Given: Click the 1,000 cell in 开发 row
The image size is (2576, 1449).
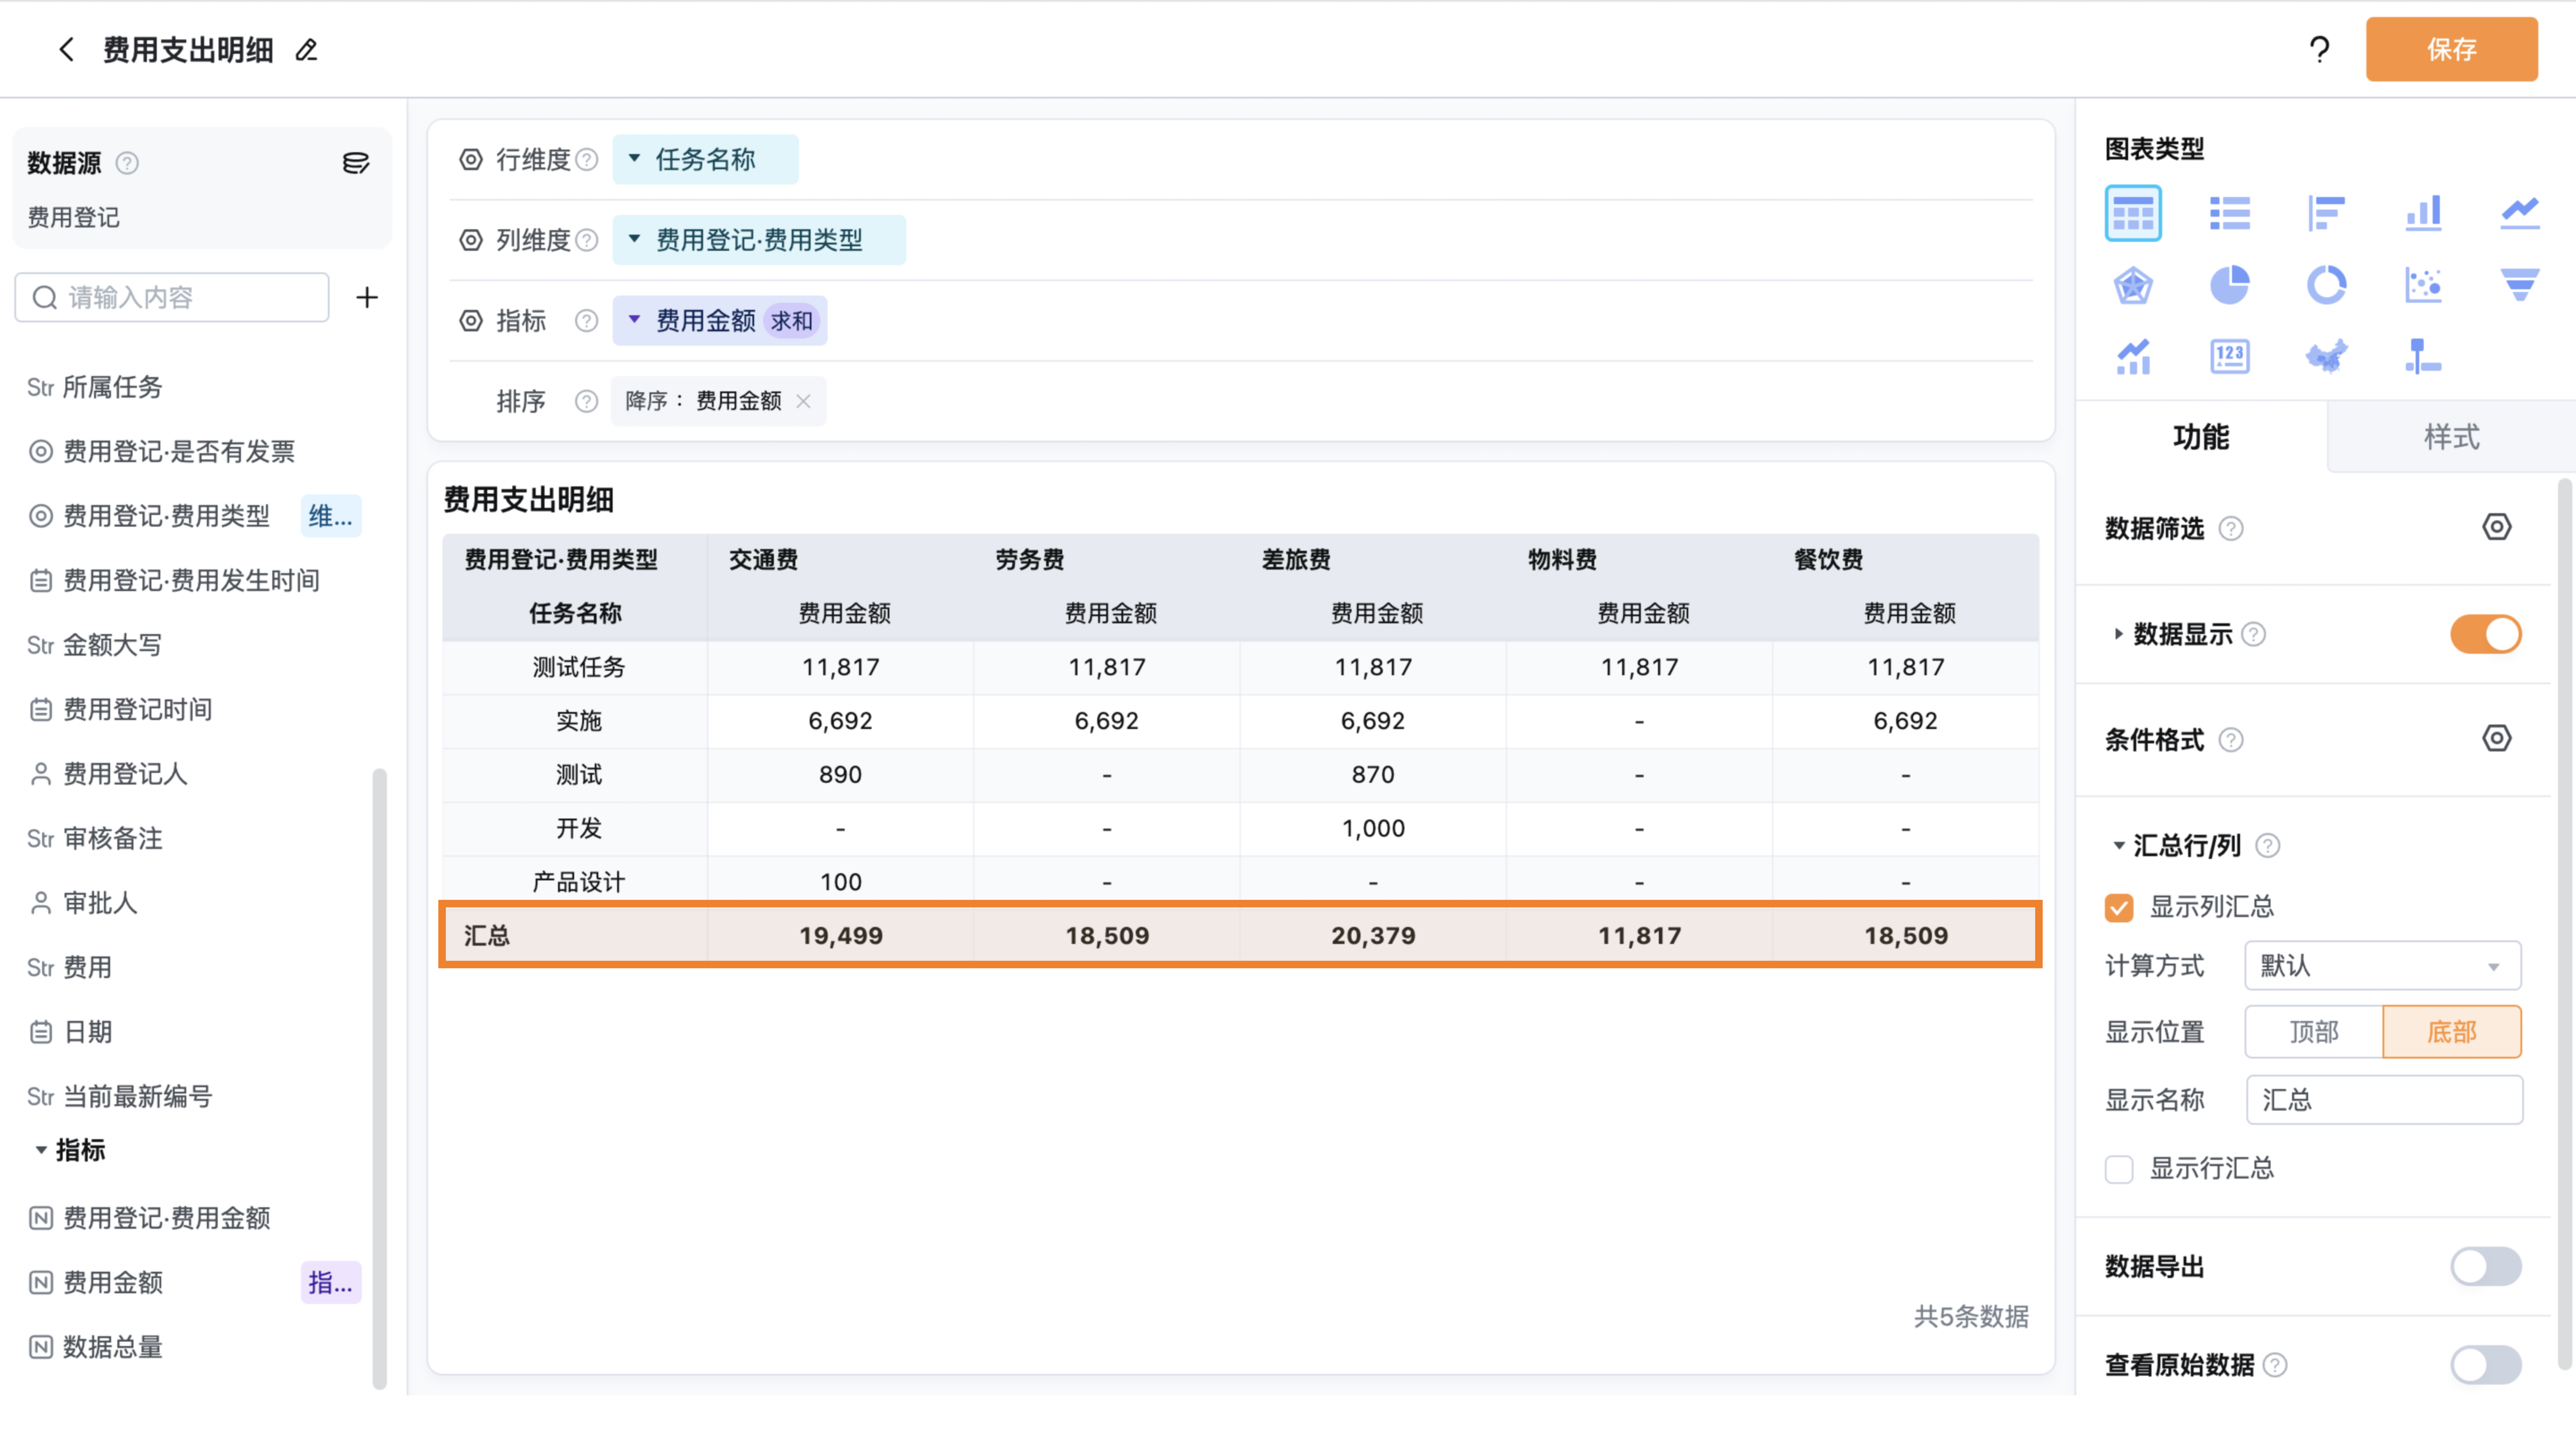Looking at the screenshot, I should click(x=1373, y=829).
